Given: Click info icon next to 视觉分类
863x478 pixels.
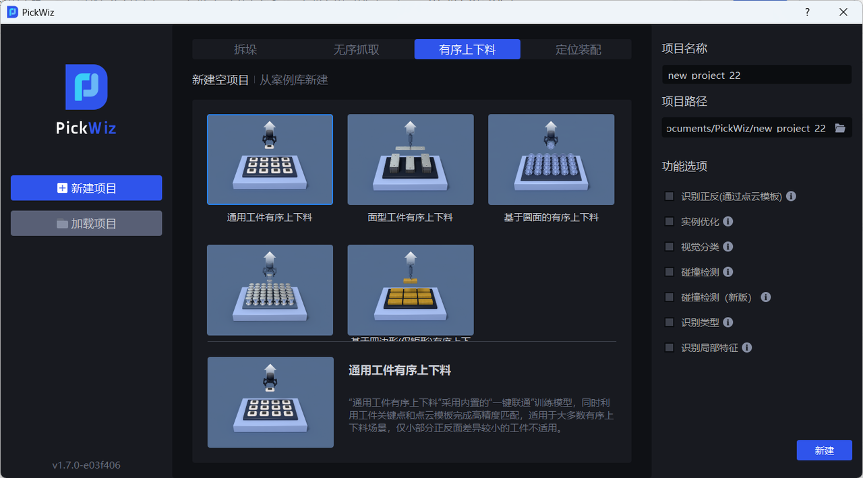Looking at the screenshot, I should point(728,247).
